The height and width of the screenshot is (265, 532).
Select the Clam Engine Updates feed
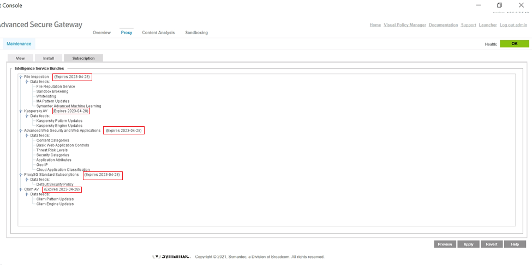pos(55,204)
